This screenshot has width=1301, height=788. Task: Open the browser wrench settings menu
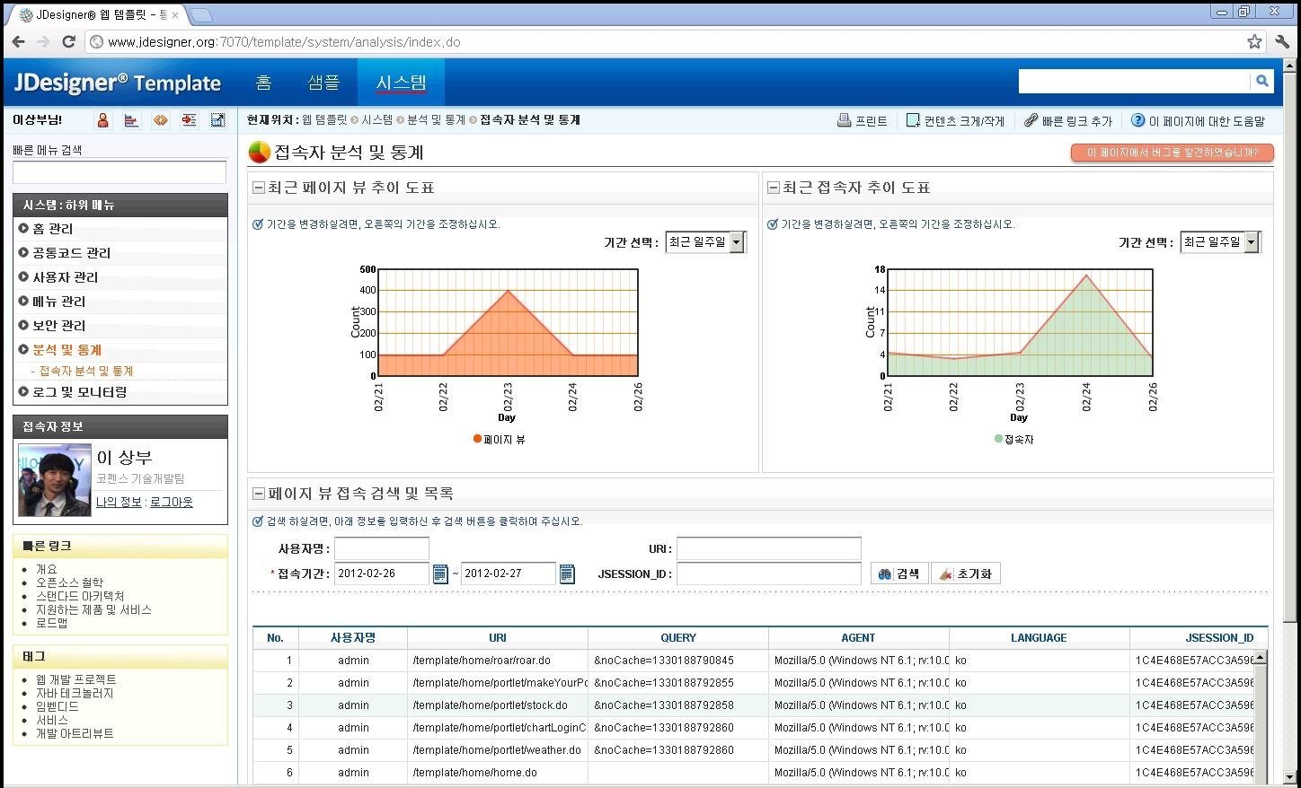[x=1282, y=41]
